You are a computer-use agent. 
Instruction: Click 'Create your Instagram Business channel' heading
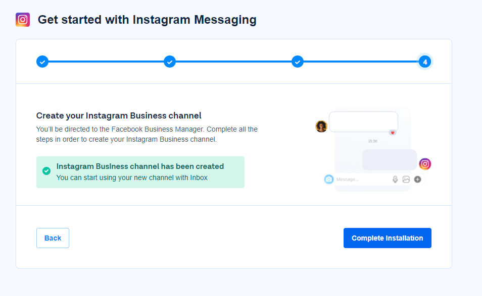(x=119, y=115)
